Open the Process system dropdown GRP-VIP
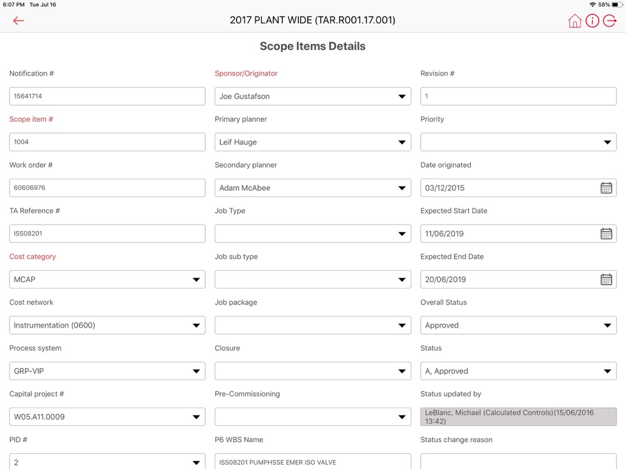This screenshot has height=469, width=626. click(108, 371)
